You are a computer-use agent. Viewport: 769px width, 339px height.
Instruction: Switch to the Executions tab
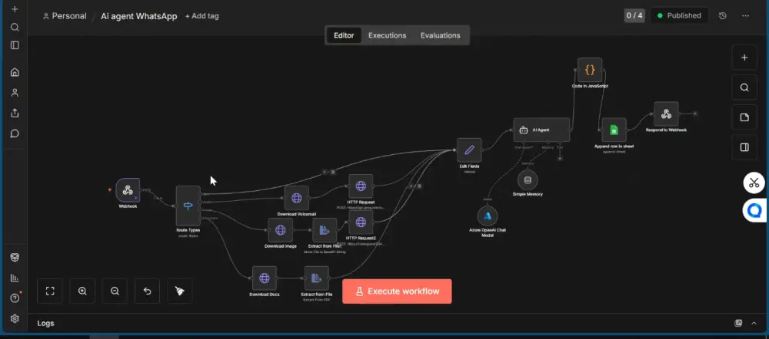[387, 35]
